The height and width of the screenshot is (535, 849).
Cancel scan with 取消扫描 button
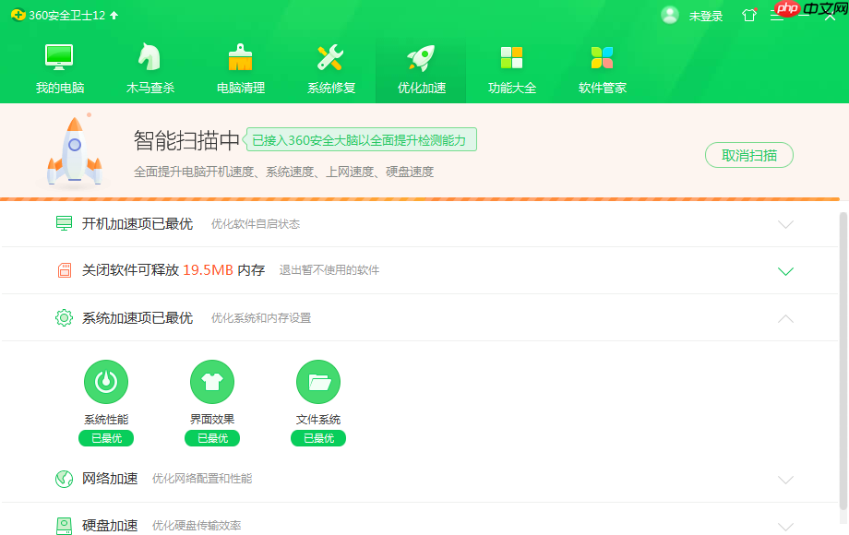point(748,156)
